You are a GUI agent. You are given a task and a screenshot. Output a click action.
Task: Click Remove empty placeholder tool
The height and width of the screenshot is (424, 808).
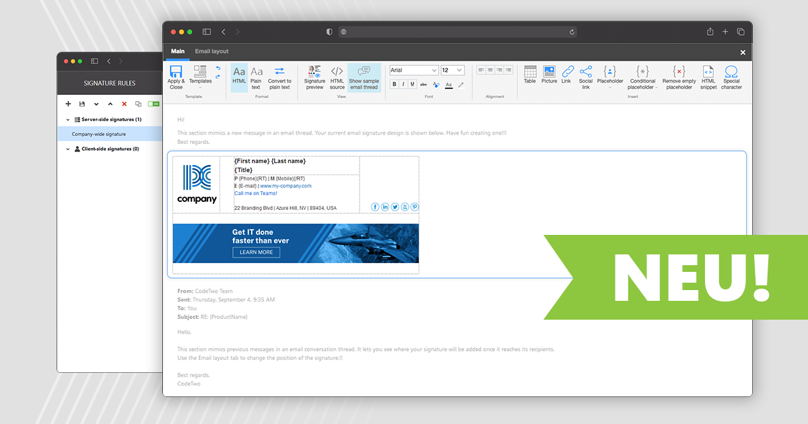coord(679,77)
